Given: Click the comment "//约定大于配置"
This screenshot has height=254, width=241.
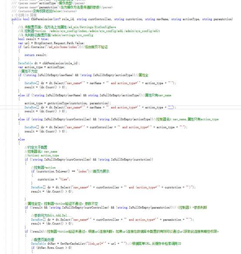Looking at the screenshot, I should [36, 147].
